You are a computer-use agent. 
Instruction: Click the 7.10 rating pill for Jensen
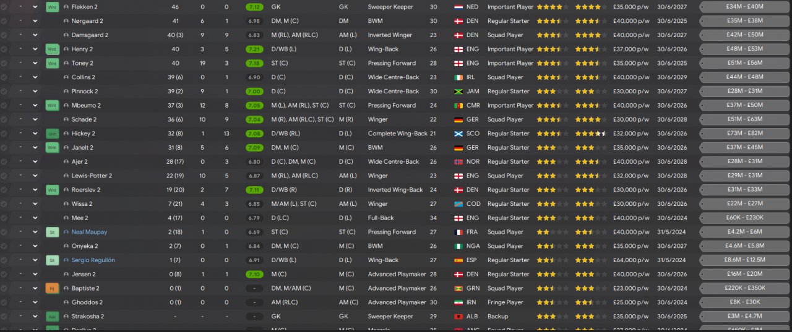click(253, 274)
